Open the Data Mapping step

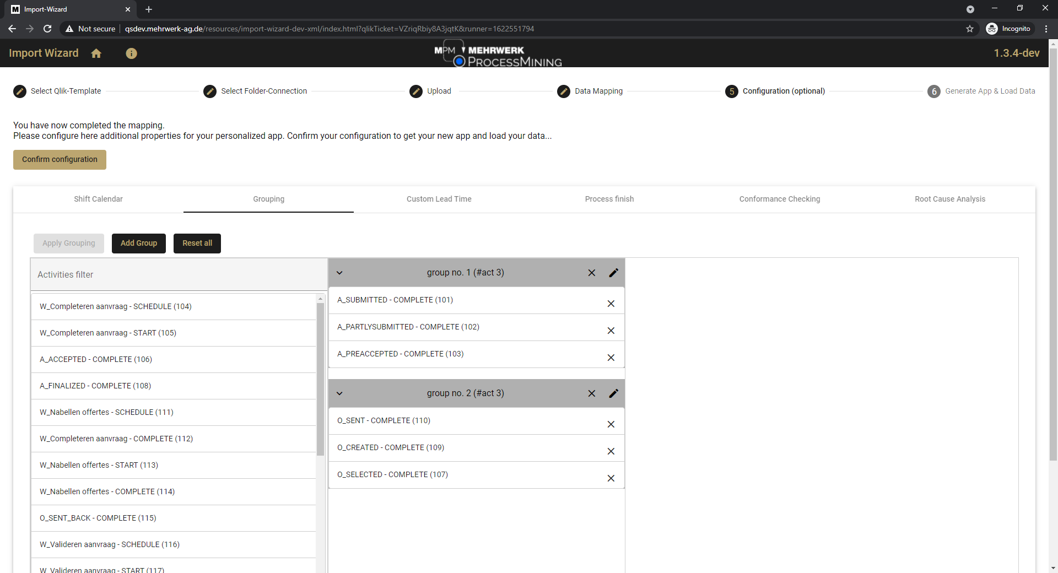[x=590, y=91]
